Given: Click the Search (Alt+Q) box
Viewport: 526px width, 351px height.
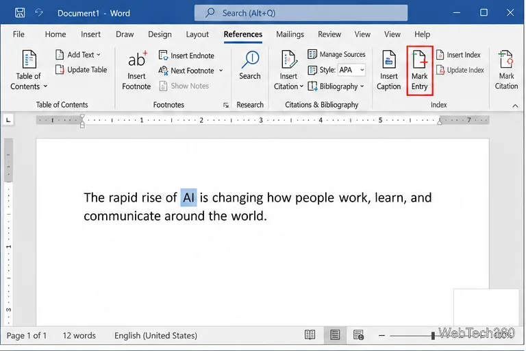Looking at the screenshot, I should click(x=301, y=13).
